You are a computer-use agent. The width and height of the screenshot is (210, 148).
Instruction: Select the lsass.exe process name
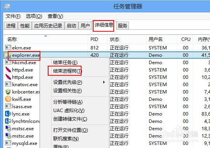(22, 106)
